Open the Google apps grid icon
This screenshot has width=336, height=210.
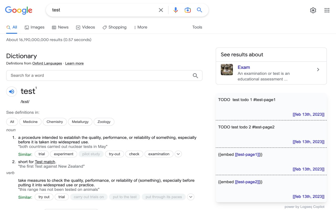click(327, 10)
